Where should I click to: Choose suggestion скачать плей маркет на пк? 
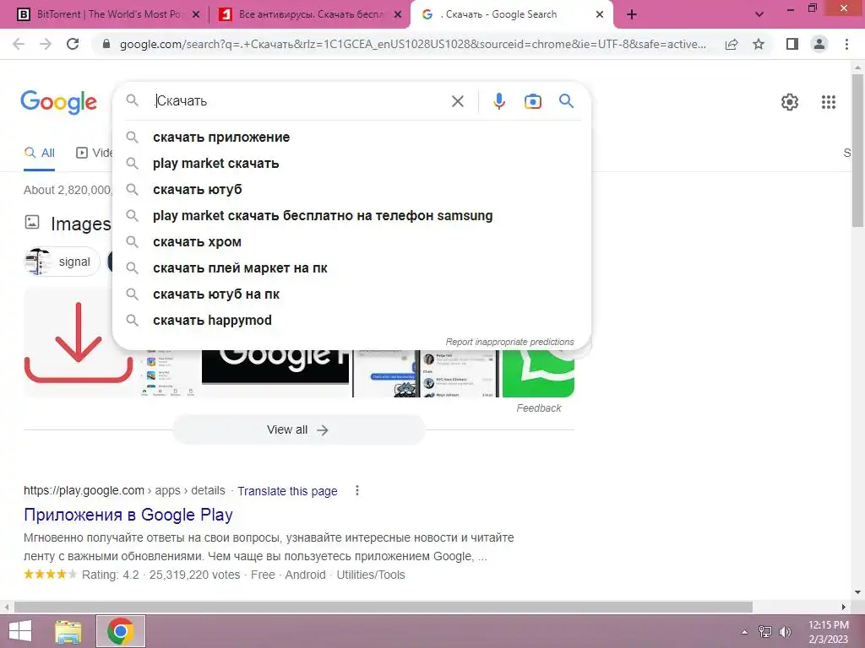351,267
